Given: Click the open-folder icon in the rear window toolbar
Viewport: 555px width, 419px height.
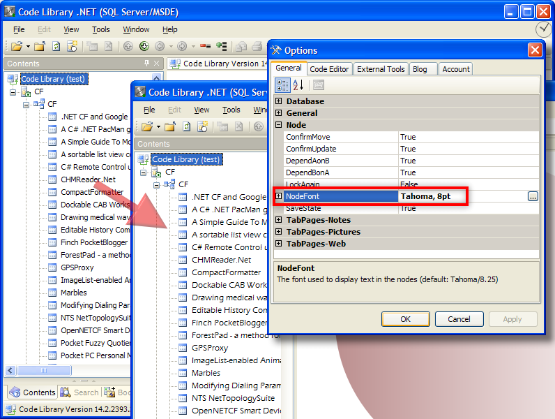Looking at the screenshot, I should (x=16, y=46).
